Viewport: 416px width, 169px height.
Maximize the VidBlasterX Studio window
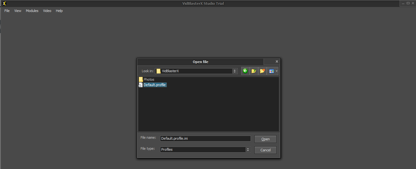(x=408, y=3)
